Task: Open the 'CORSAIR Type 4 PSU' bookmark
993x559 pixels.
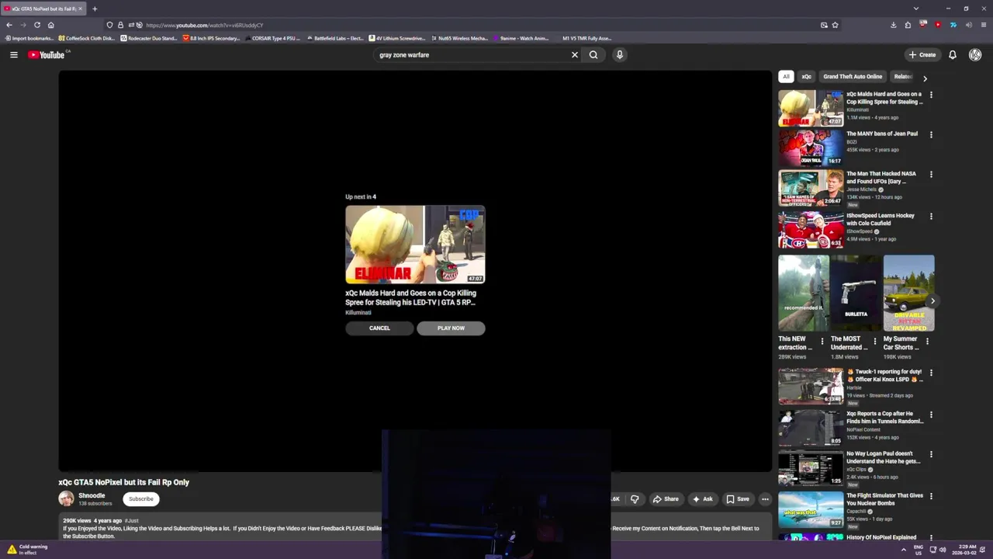Action: tap(272, 38)
